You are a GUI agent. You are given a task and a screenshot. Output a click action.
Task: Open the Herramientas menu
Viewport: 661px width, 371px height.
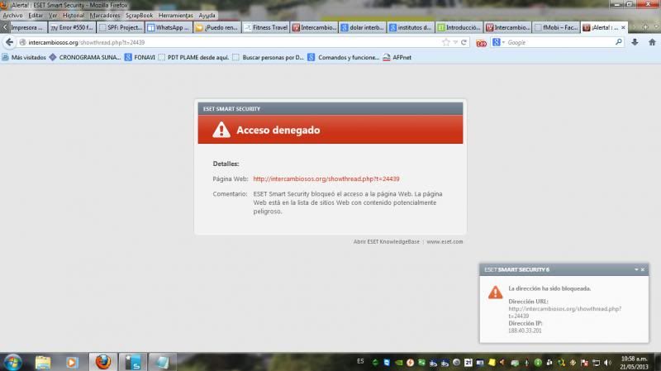176,15
